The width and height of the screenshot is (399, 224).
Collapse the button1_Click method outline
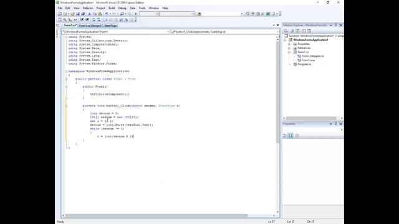66,106
